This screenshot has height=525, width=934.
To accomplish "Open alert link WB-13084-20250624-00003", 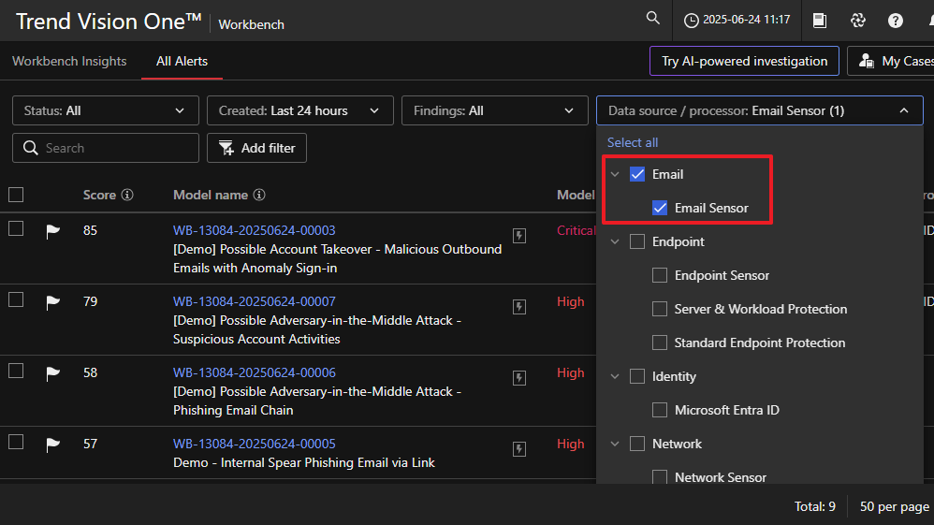I will click(x=254, y=230).
